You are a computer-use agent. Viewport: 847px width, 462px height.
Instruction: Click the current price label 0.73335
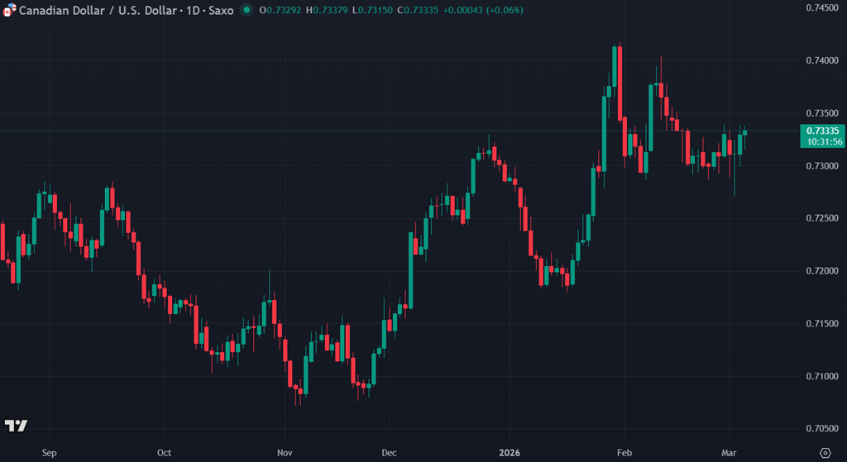[x=822, y=131]
